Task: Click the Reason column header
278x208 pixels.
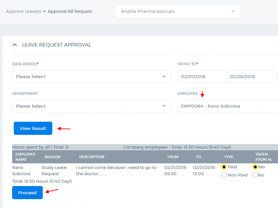Action: pos(52,157)
